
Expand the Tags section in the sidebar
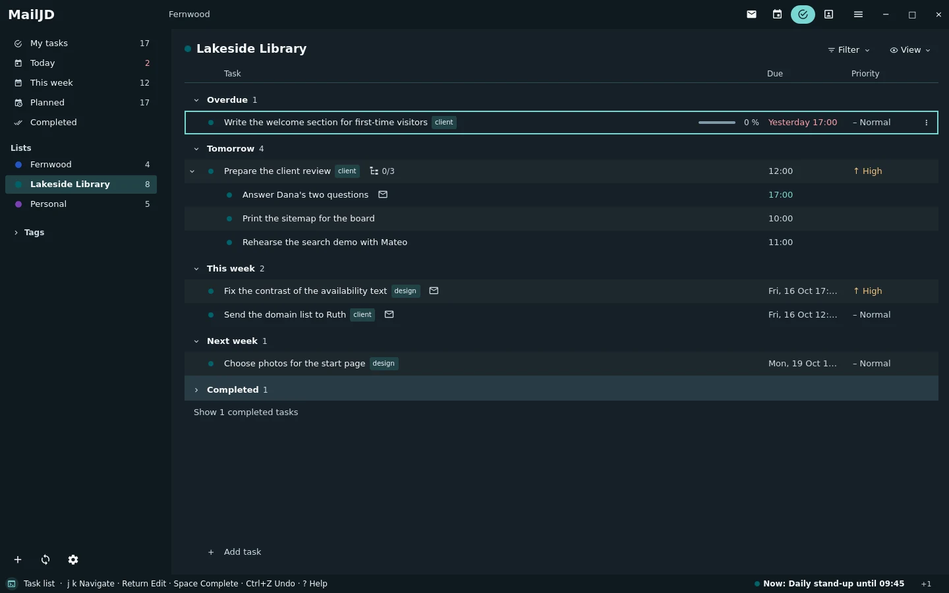[x=16, y=233]
